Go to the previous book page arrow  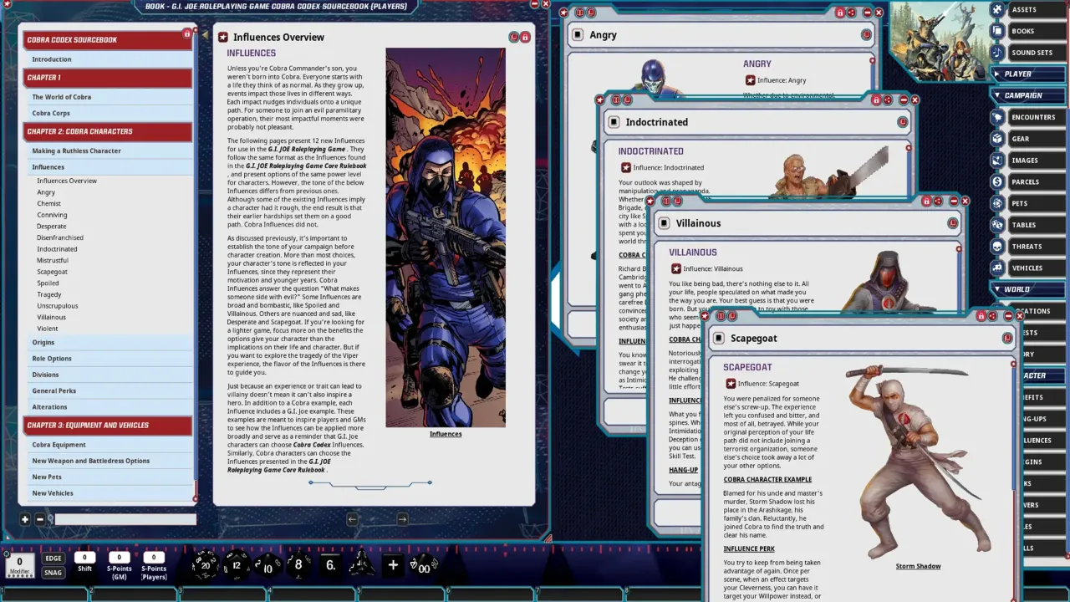point(353,519)
